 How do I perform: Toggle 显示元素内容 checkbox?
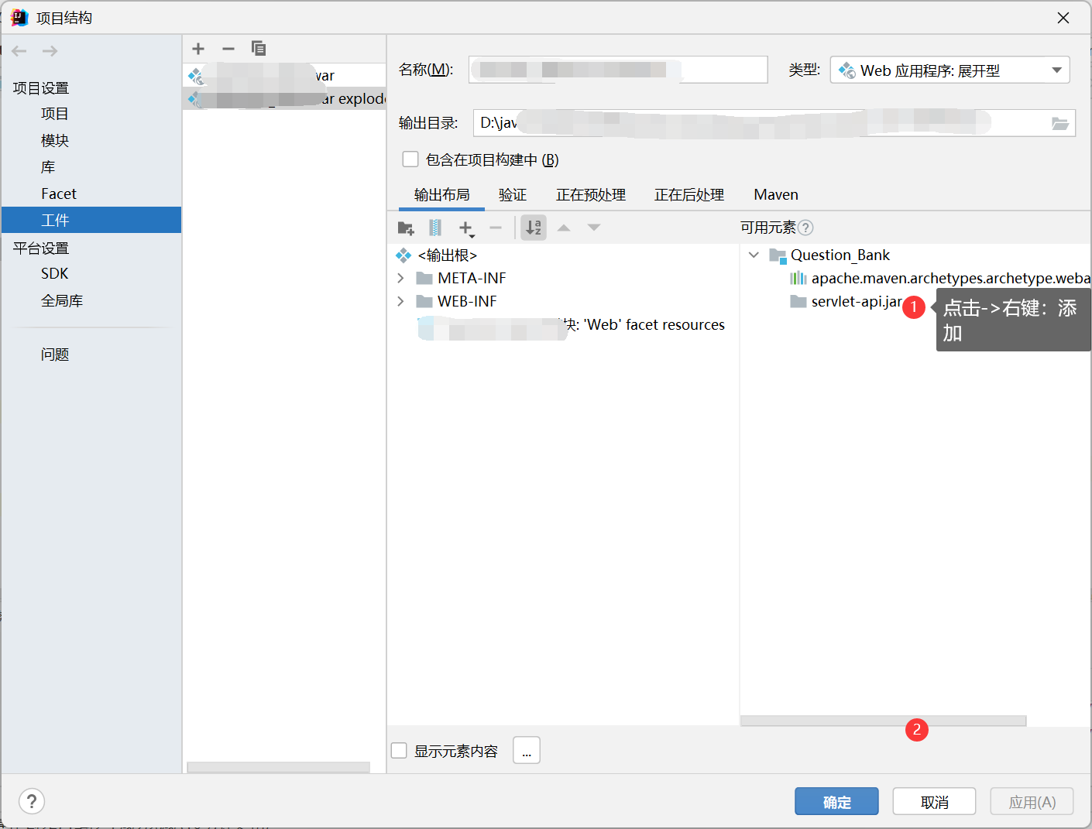(x=399, y=750)
